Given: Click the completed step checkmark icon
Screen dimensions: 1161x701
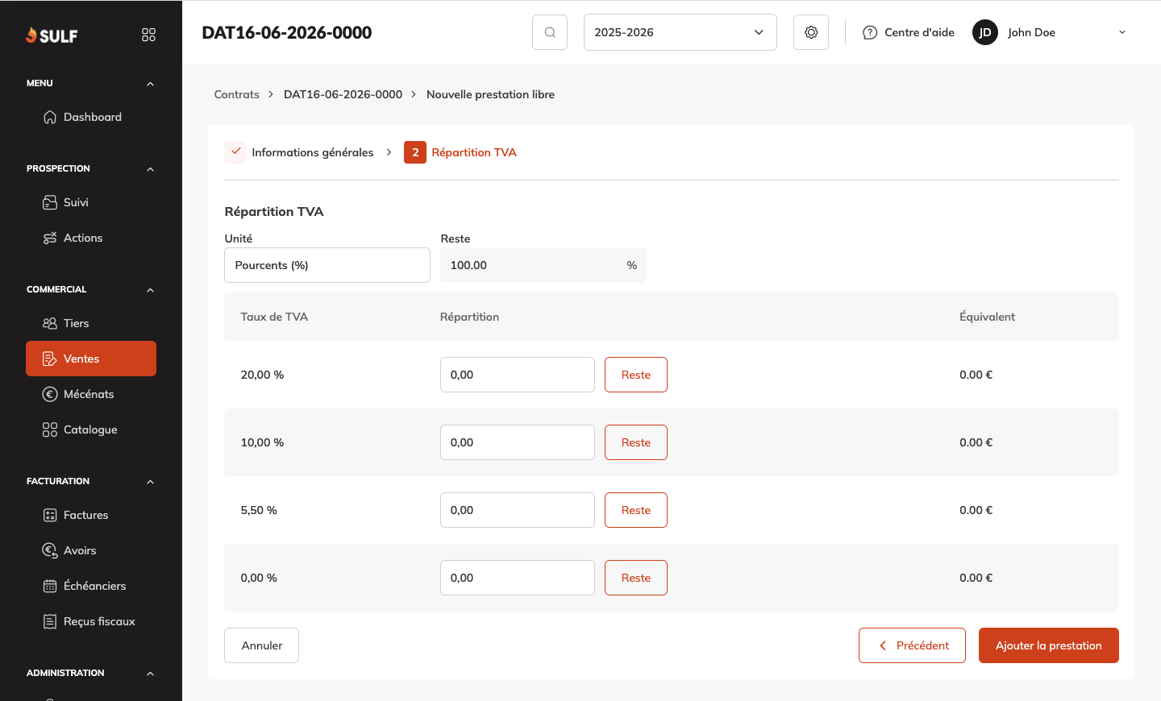Looking at the screenshot, I should pyautogui.click(x=235, y=151).
